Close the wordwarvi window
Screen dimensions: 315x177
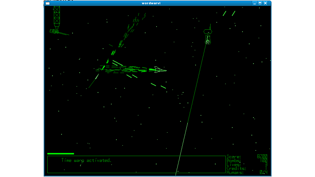(265, 3)
